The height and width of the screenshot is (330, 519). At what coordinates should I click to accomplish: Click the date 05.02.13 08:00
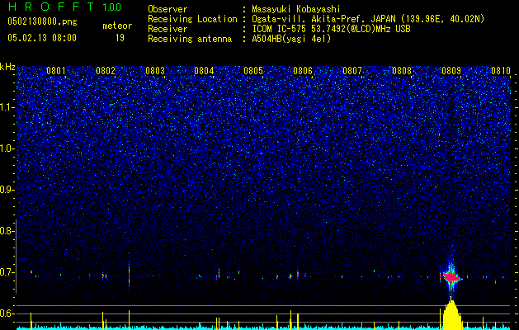[42, 38]
